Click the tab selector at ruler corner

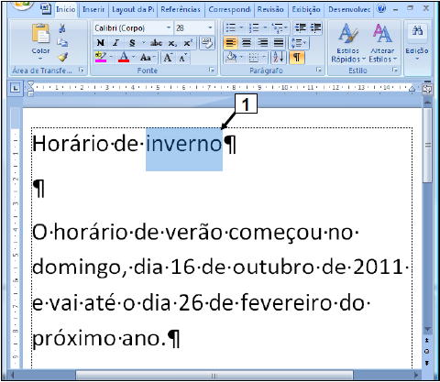[x=15, y=88]
